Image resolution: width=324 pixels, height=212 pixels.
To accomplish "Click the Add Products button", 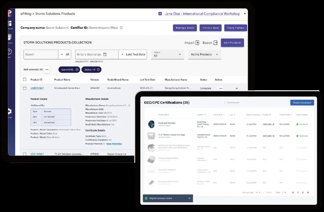I will (232, 43).
